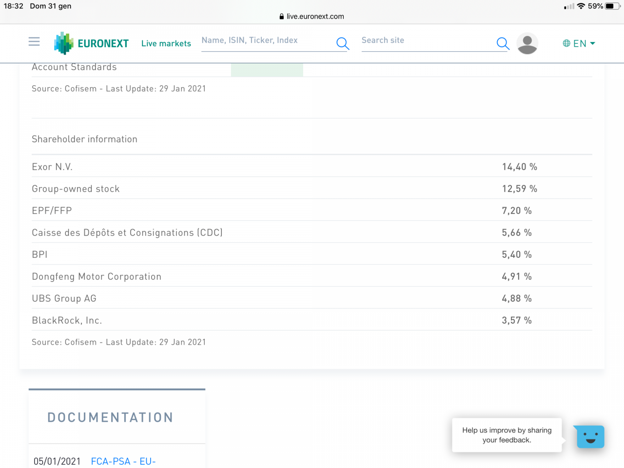Select the Dongfeng Motor Corporation row
Viewport: 624px width, 468px height.
click(x=97, y=276)
